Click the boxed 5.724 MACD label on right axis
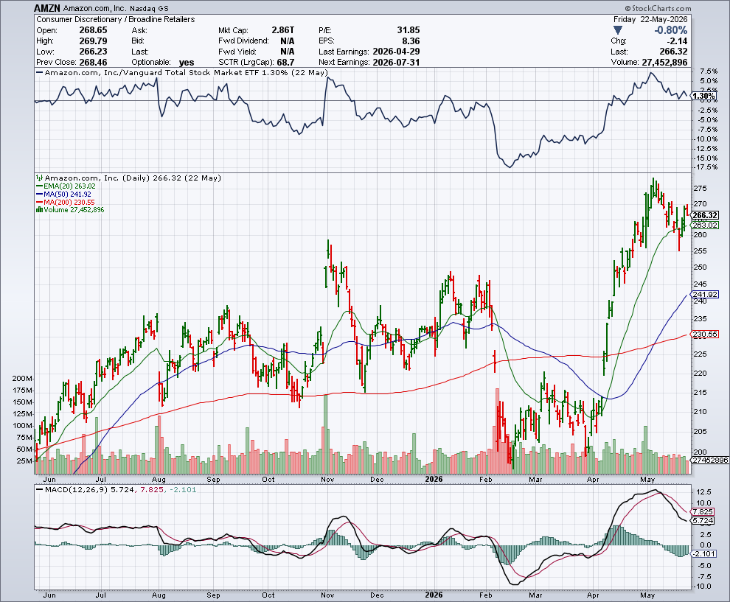Image resolution: width=730 pixels, height=602 pixels. point(703,521)
